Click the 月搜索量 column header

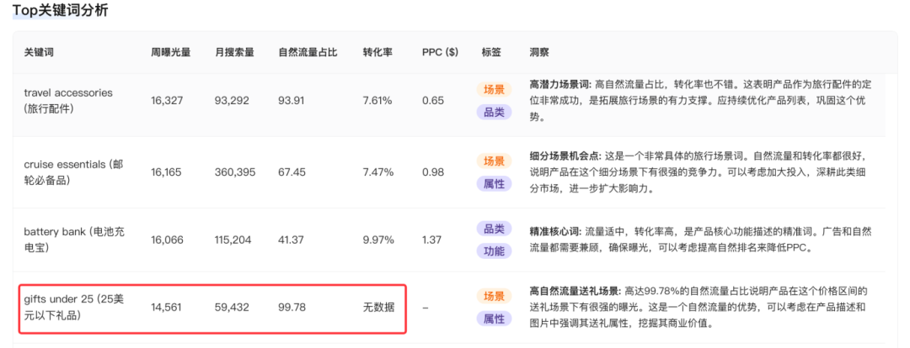234,52
